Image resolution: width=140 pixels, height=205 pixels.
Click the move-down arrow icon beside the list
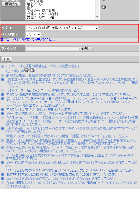(103, 7)
